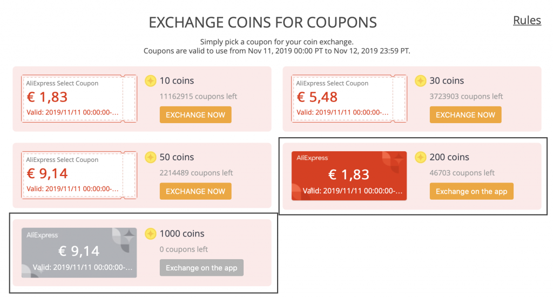Viewport: 553px width, 298px height.
Task: Click the 11162915 coupons left text
Action: (198, 96)
